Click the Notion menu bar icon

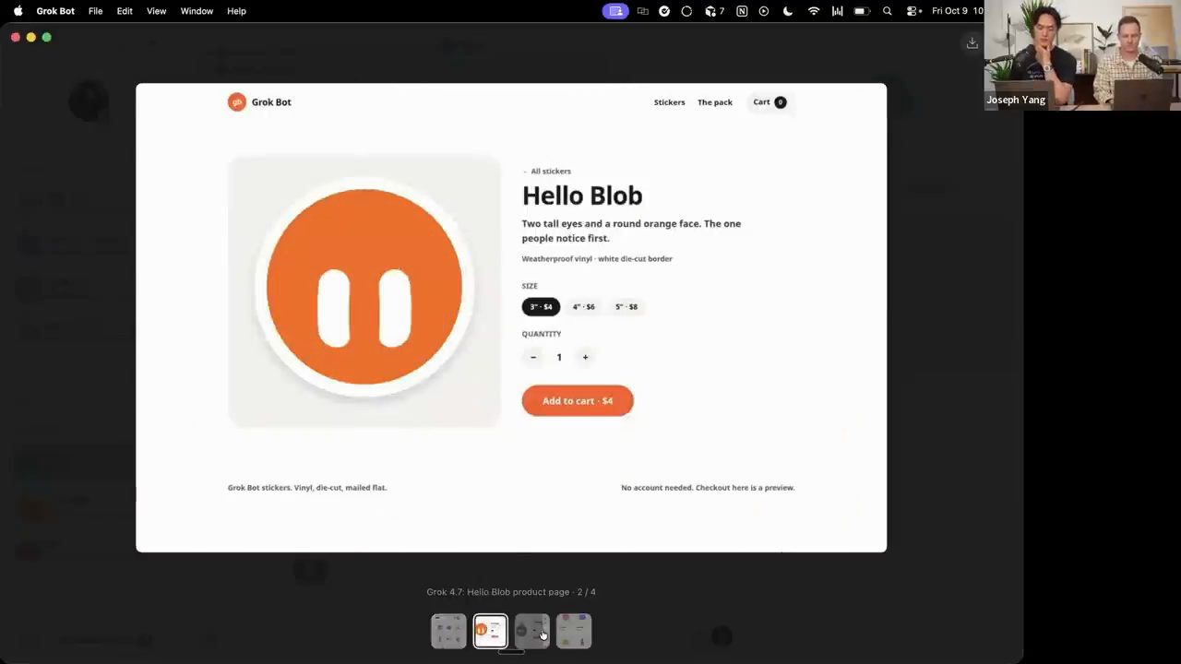click(x=742, y=11)
